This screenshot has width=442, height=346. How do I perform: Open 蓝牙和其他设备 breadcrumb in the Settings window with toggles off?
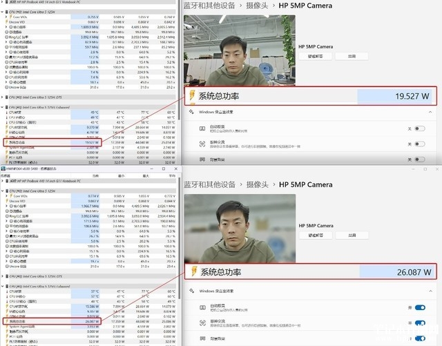209,6
